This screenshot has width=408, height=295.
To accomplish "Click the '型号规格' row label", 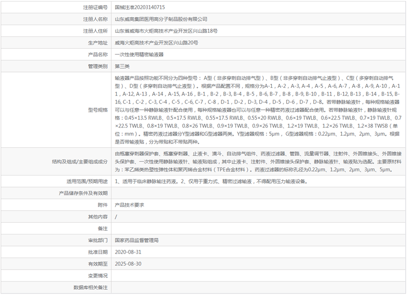I will click(98, 110).
